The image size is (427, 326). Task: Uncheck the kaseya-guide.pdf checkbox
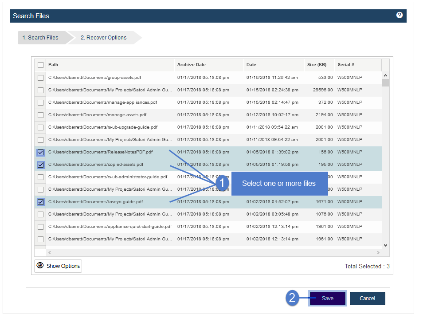pos(41,202)
